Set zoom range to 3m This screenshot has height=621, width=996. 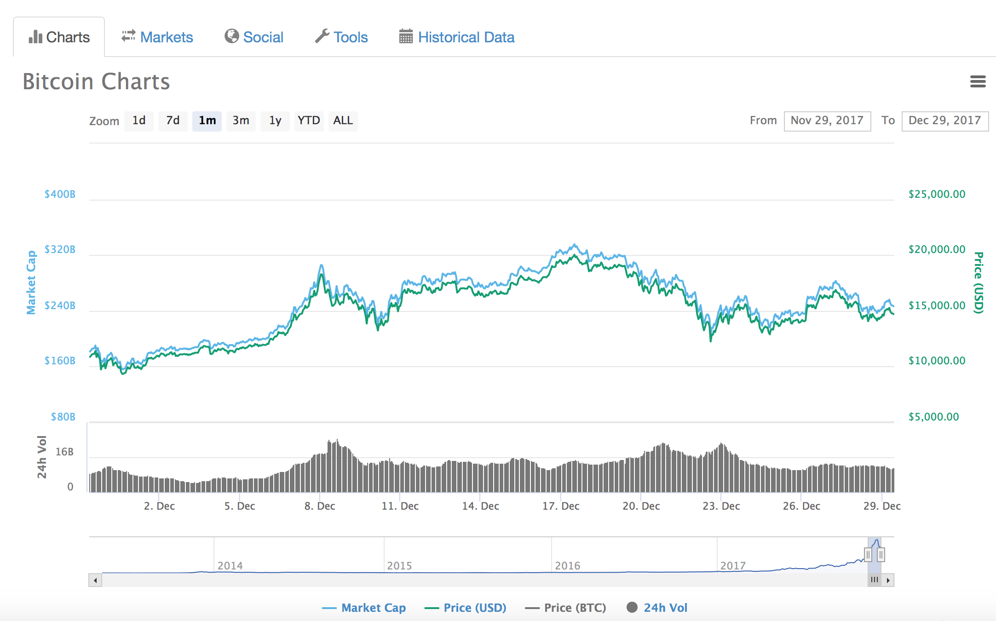(241, 121)
